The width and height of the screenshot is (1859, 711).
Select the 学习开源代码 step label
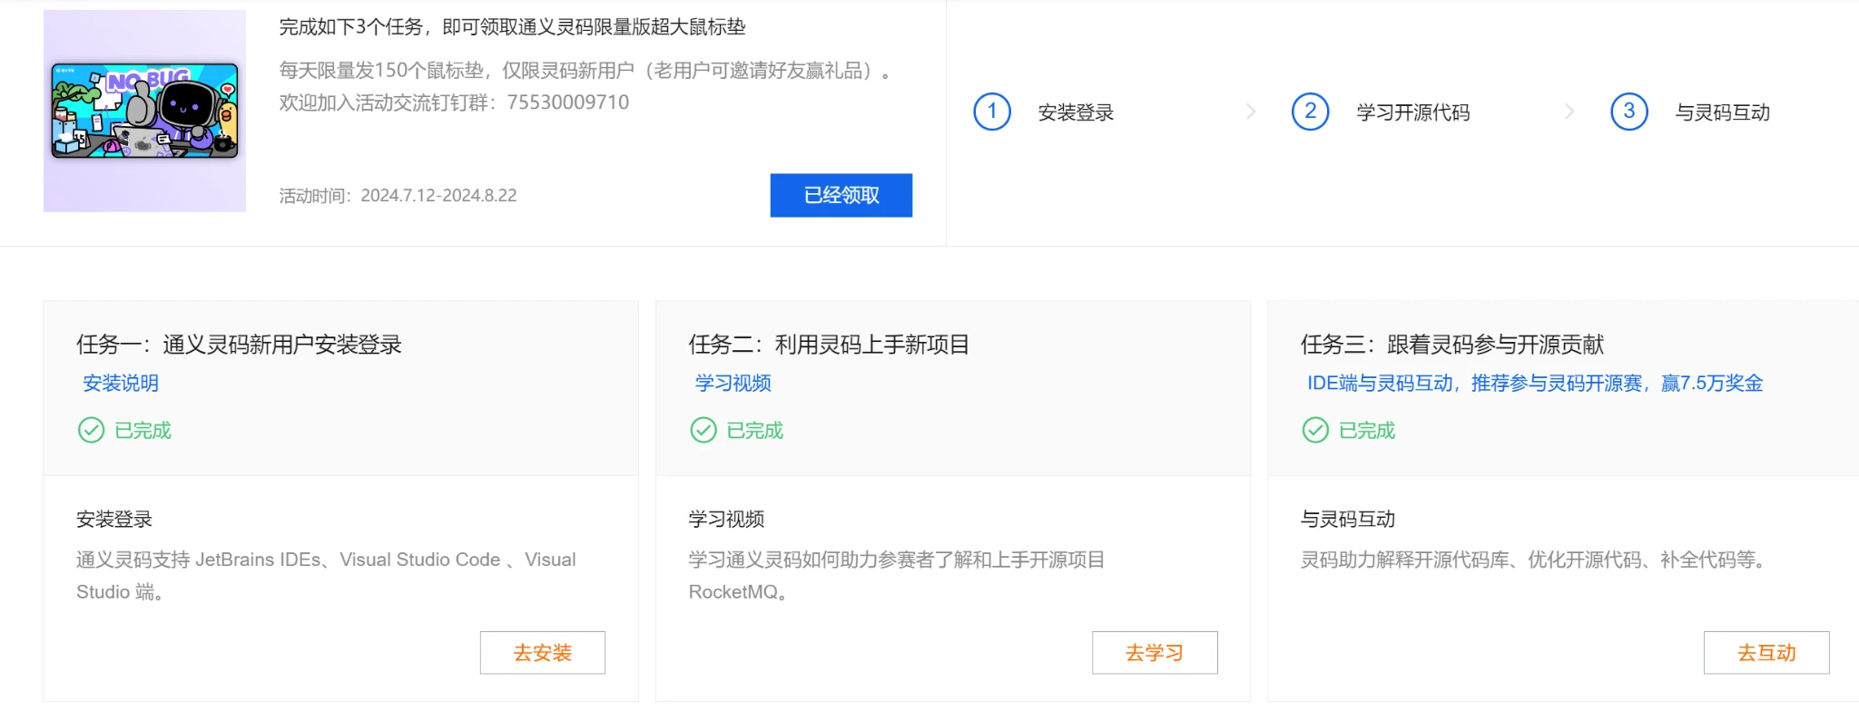pos(1412,112)
